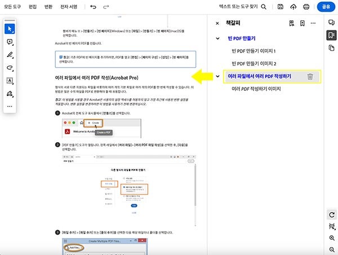Click the search magnifier icon
Viewport: 338px width, 255px height.
click(x=264, y=7)
